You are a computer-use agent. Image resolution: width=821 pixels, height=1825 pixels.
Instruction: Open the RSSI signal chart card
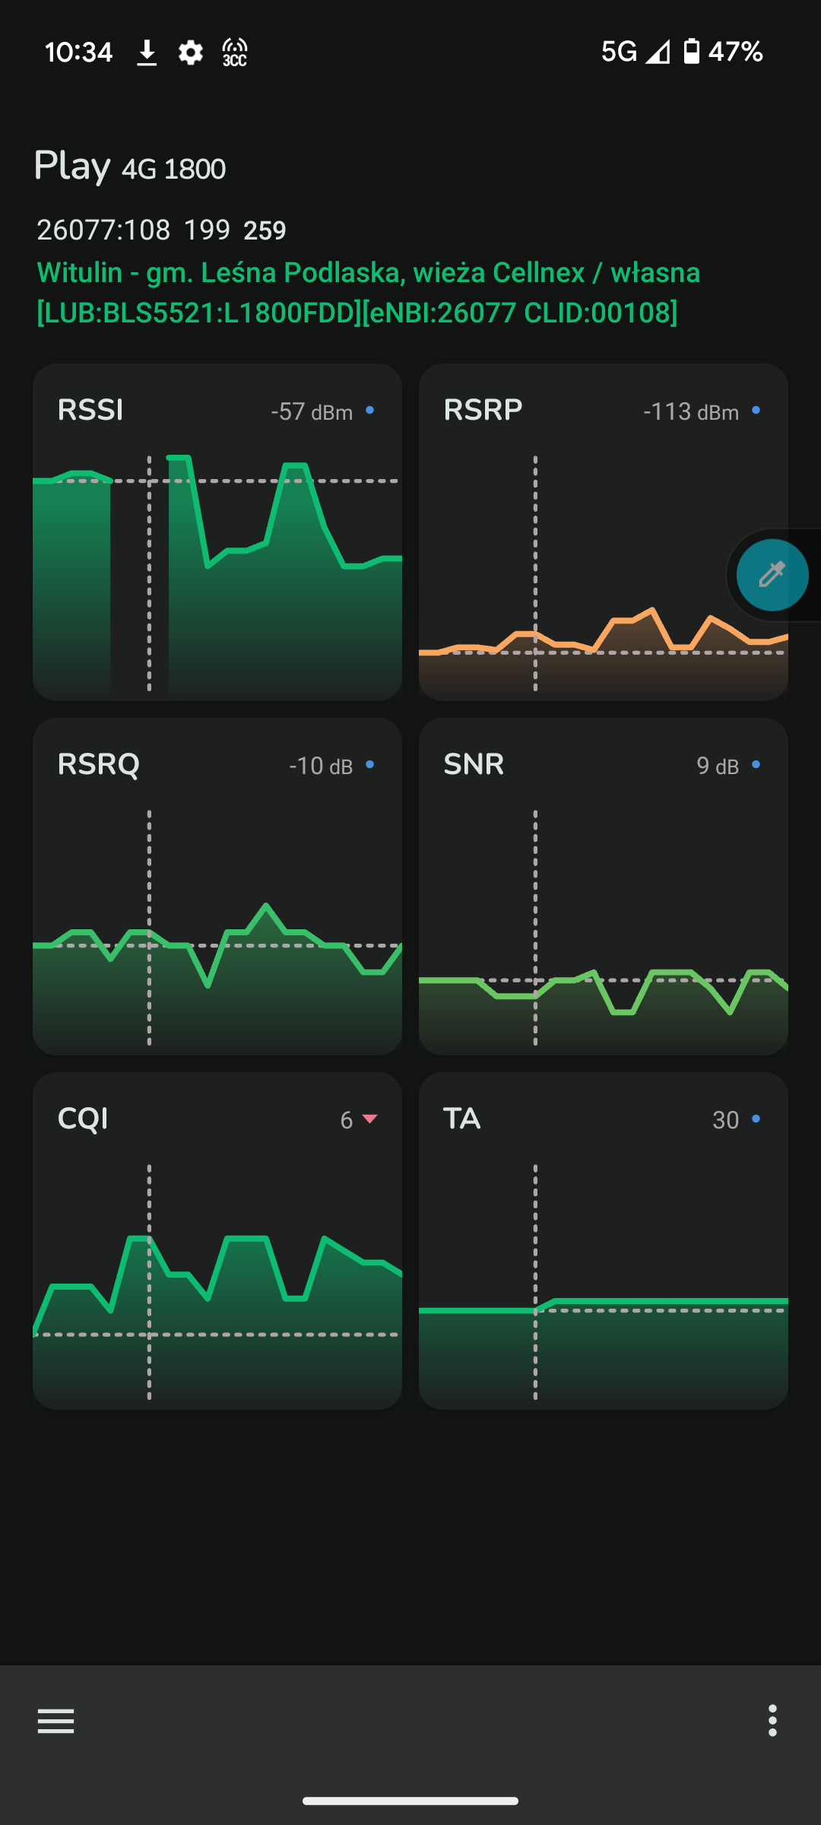click(x=217, y=532)
